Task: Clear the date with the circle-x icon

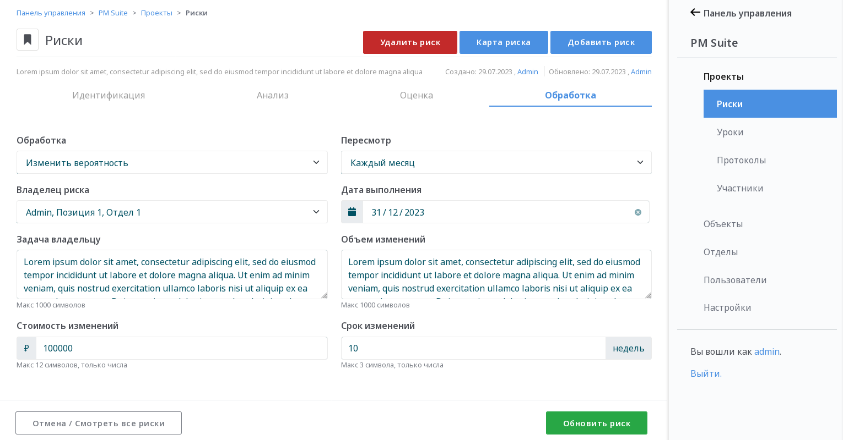Action: [638, 212]
